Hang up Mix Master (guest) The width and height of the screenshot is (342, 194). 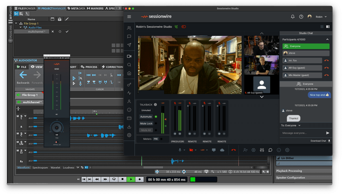(326, 75)
